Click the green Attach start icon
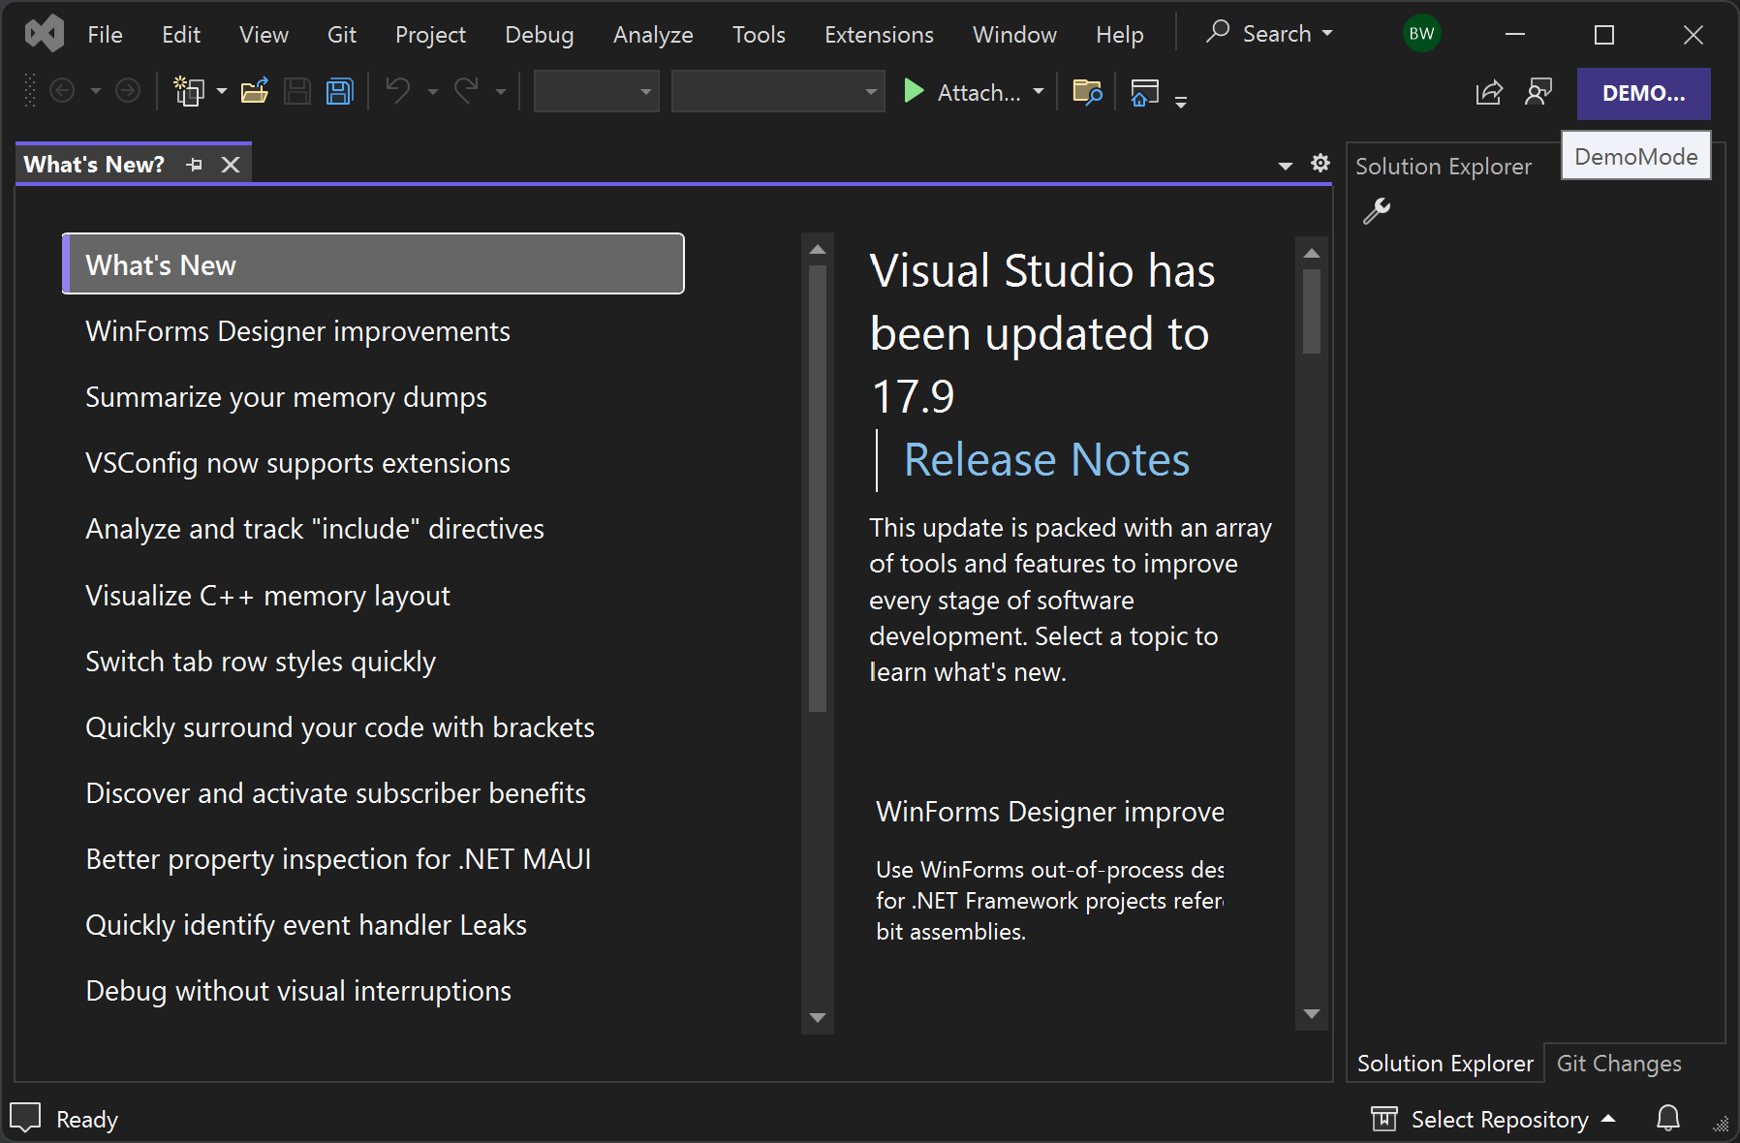The height and width of the screenshot is (1143, 1740). click(x=913, y=91)
